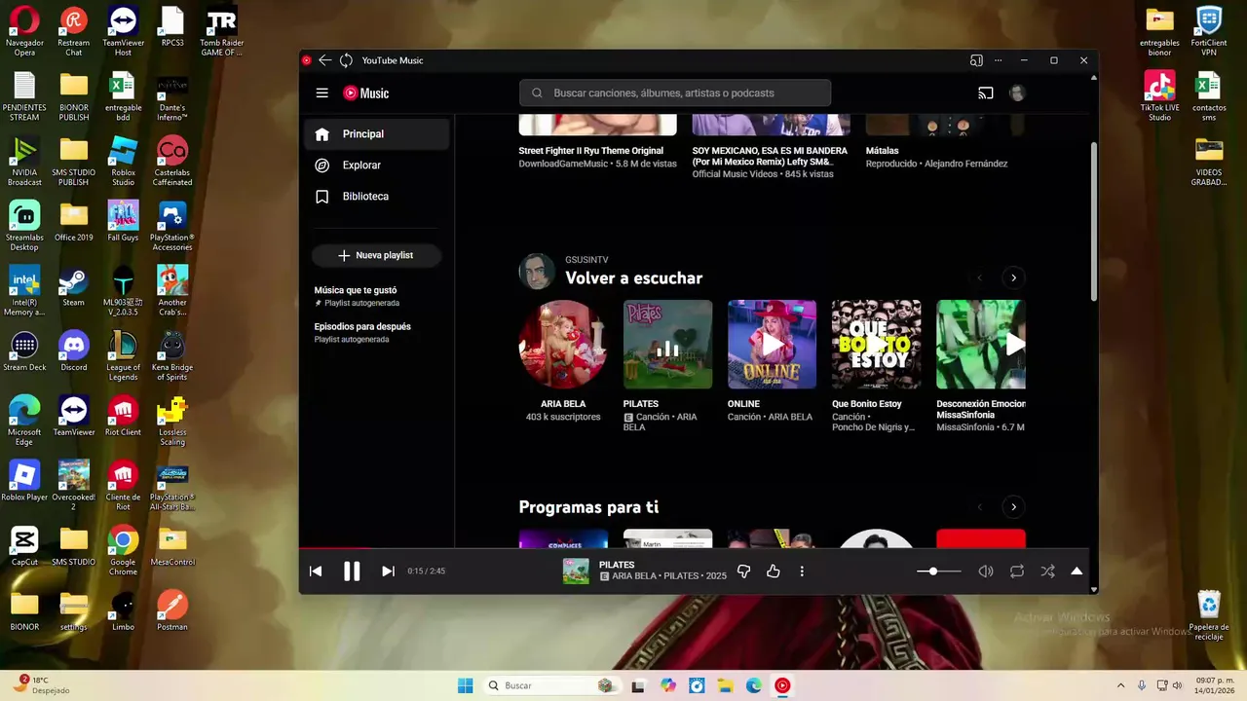The height and width of the screenshot is (701, 1247).
Task: Click the Street Fighter II Ryu Theme title
Action: [590, 151]
